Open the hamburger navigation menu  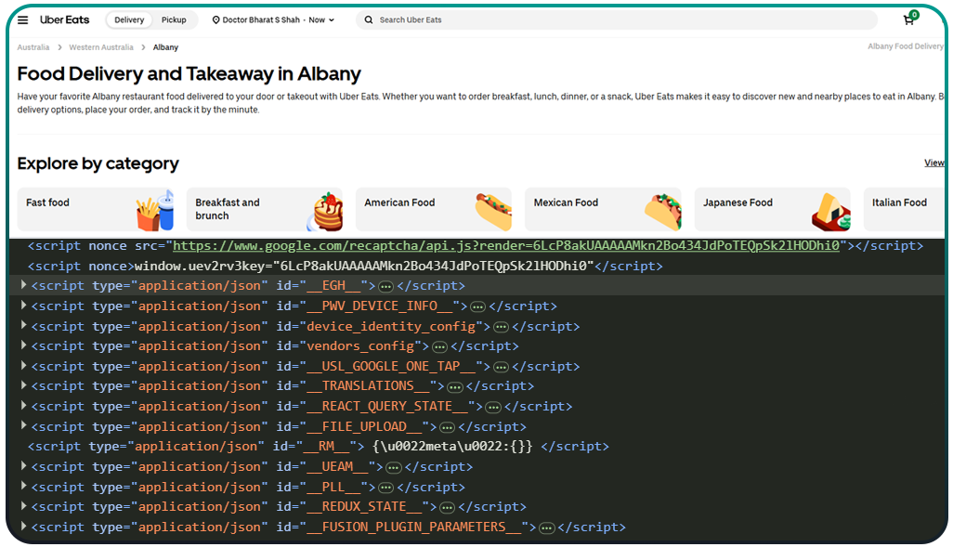[22, 20]
